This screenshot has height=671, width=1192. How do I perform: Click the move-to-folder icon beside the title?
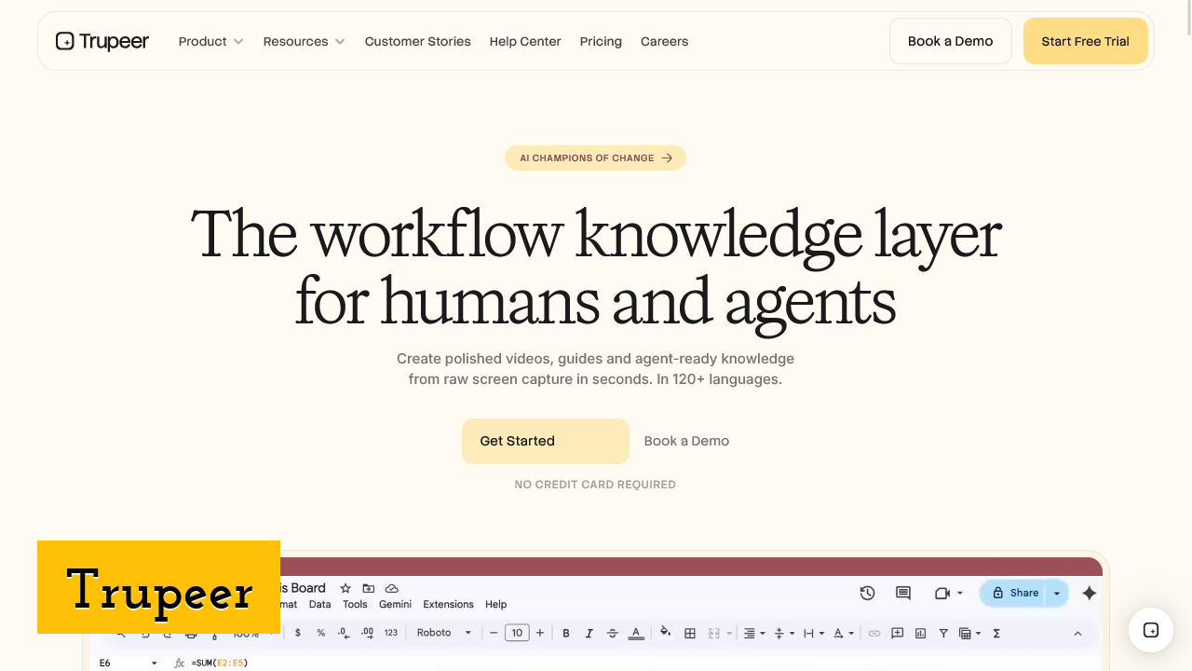point(369,588)
